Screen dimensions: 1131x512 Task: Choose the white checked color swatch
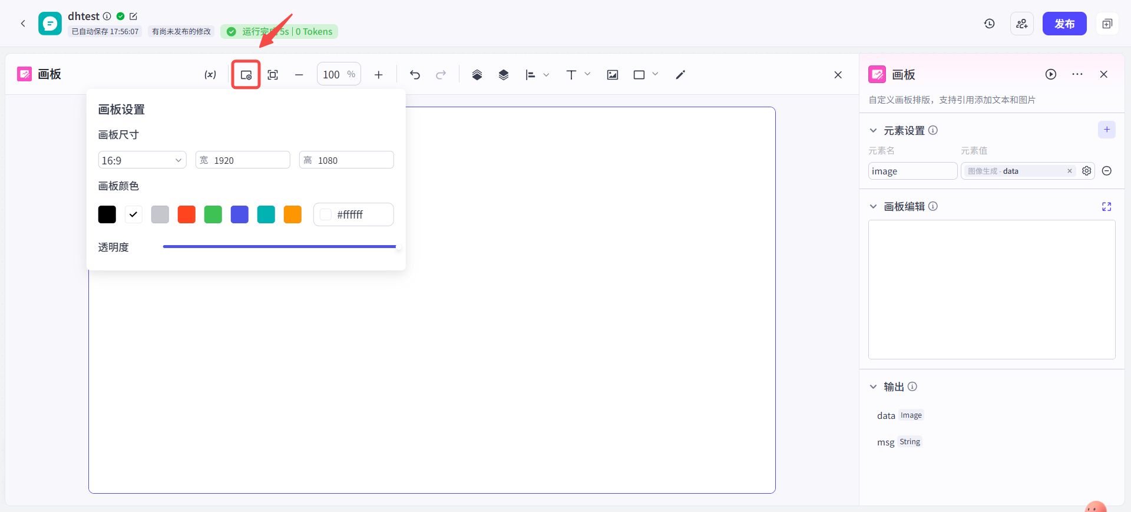click(134, 214)
